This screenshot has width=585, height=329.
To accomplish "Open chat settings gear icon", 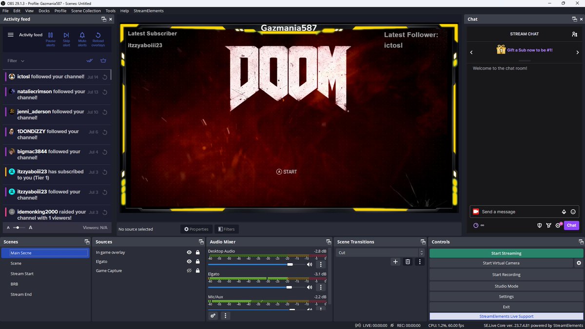I will (x=558, y=225).
